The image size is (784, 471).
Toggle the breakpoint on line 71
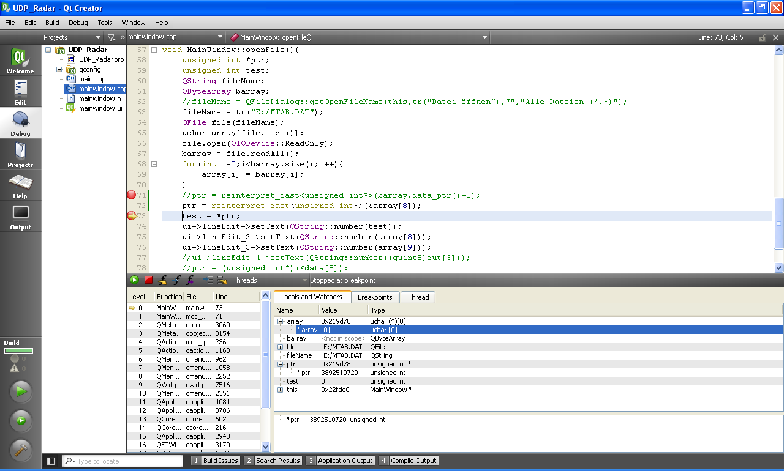click(131, 195)
